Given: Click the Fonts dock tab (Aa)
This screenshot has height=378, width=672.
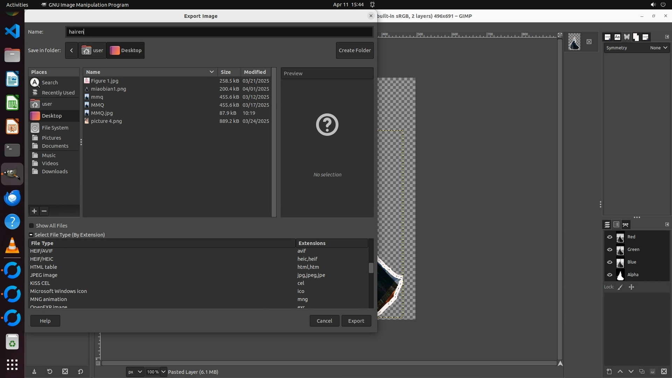Looking at the screenshot, I should point(617,37).
